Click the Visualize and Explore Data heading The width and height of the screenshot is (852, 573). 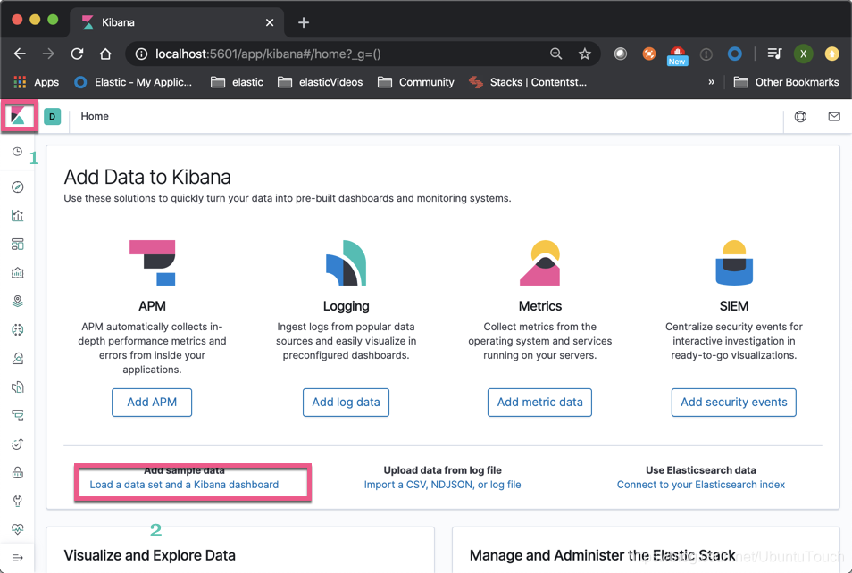tap(149, 555)
